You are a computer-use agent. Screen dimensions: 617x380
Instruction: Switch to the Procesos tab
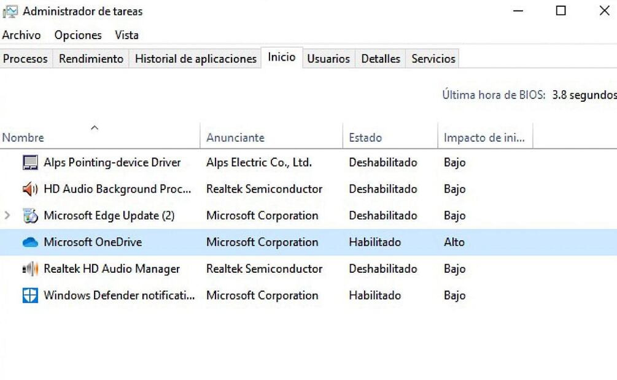26,59
